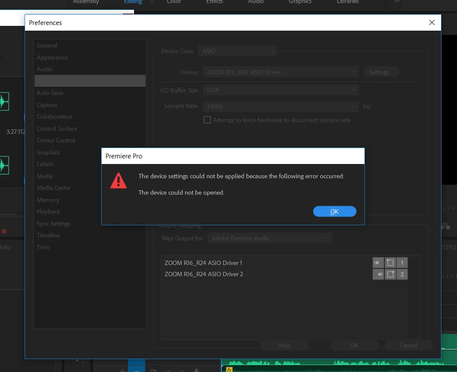Image resolution: width=457 pixels, height=372 pixels.
Task: Click right speaker icon for Driver 2
Action: pos(378,274)
